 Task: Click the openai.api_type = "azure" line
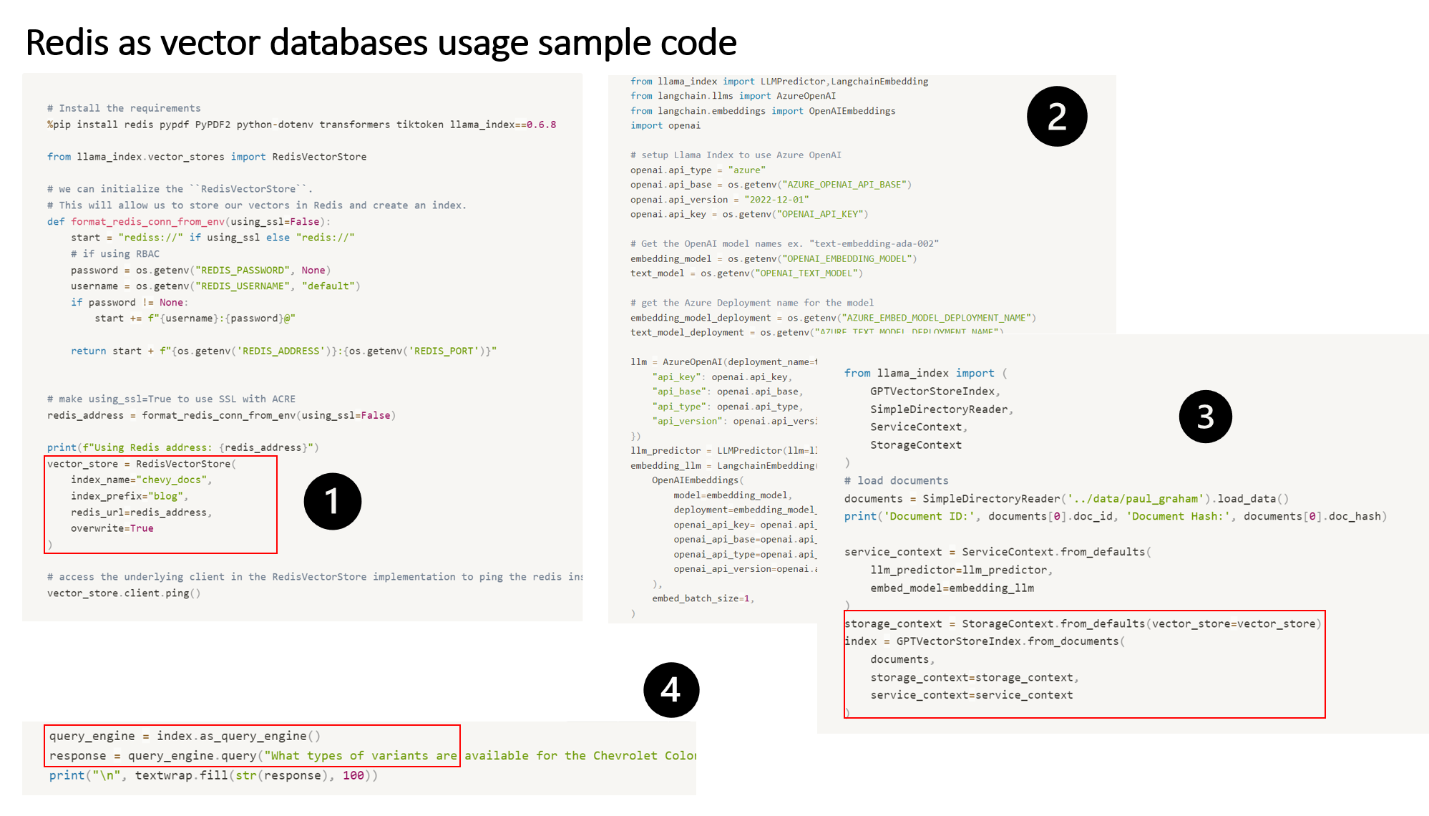pyautogui.click(x=698, y=170)
